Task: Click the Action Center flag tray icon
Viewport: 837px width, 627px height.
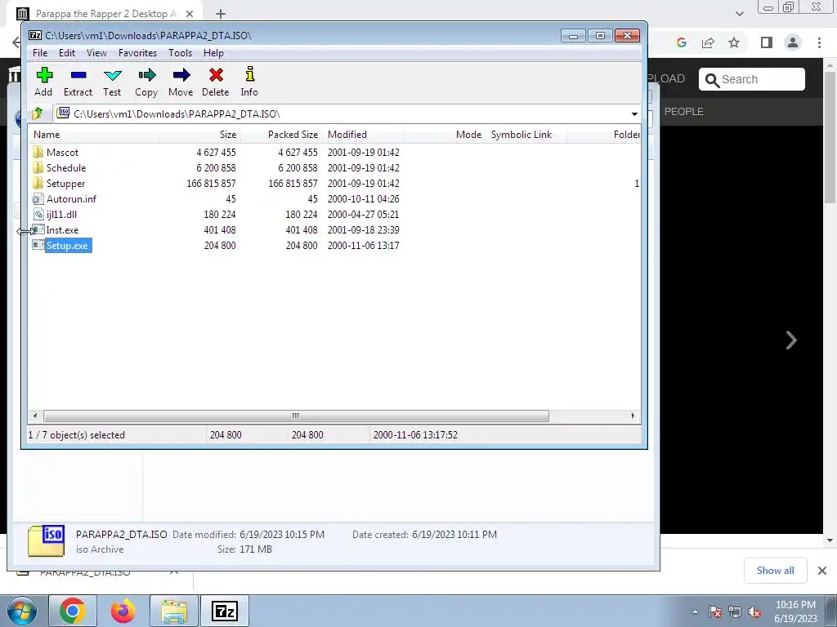Action: (715, 612)
